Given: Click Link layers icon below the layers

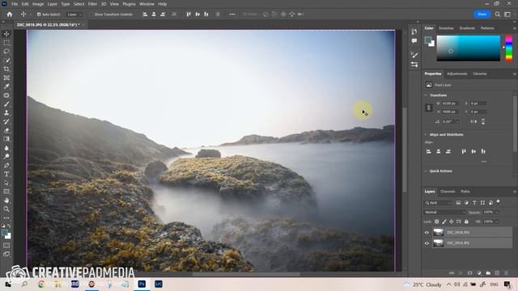Looking at the screenshot, I should point(452,273).
